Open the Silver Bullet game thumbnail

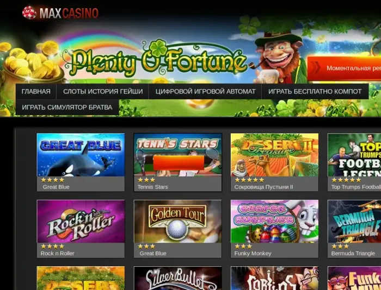(177, 278)
